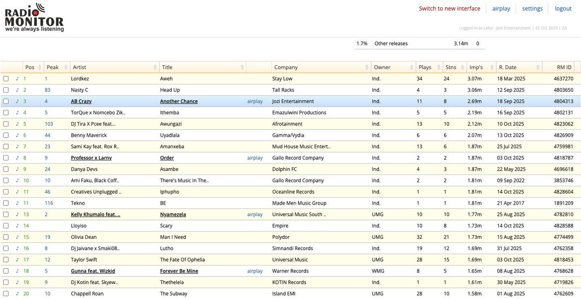Click the note icon for Awungazi row
This screenshot has width=581, height=299.
pyautogui.click(x=17, y=124)
